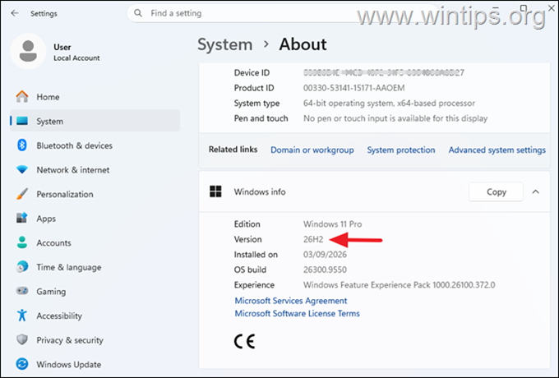
Task: Click the Personalization paintbrush icon
Action: (x=22, y=194)
